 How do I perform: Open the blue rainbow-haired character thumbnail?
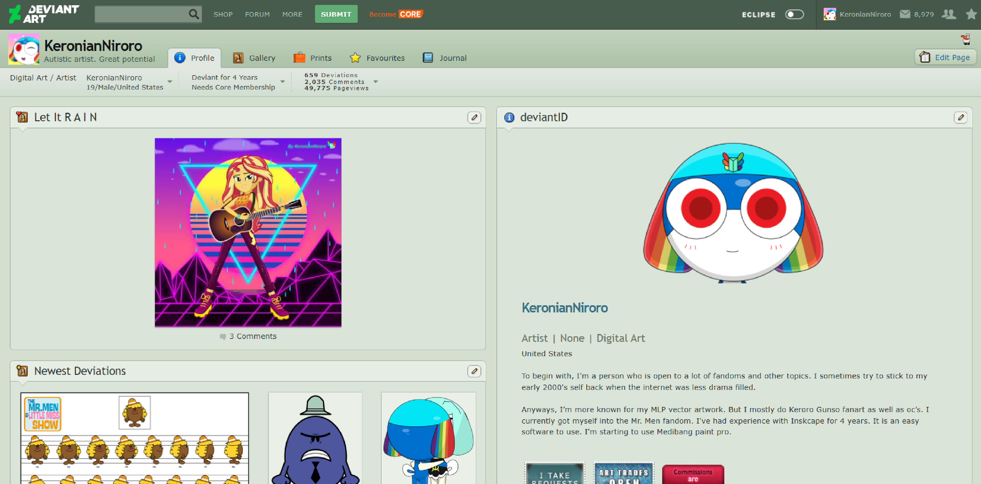coord(428,438)
